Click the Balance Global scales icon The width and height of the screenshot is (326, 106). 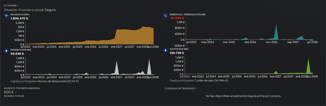[6, 16]
